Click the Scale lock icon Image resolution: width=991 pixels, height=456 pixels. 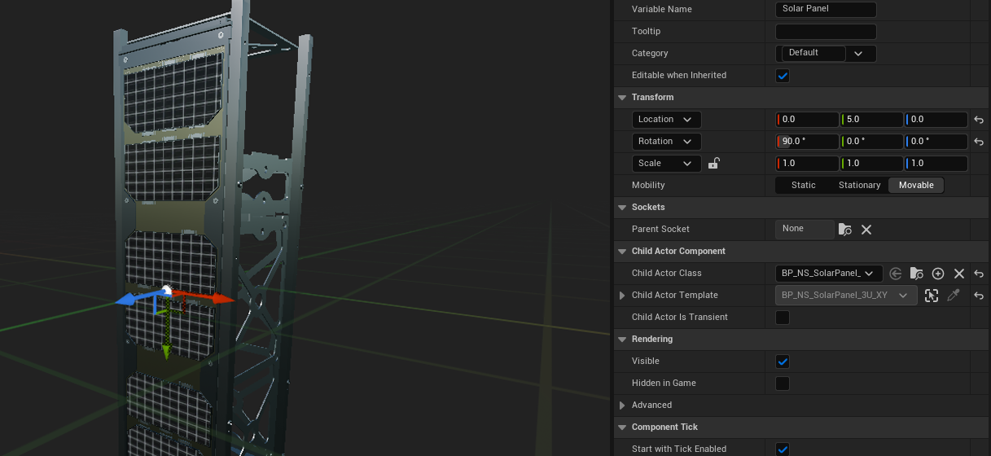click(x=713, y=164)
